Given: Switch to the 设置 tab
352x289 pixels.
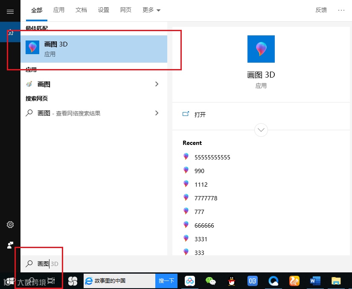Looking at the screenshot, I should click(x=104, y=10).
